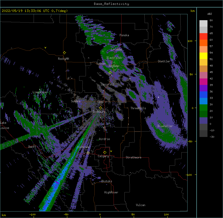Pick the red 60-65 dBZ legend swatch
This screenshot has height=218, width=223.
(203, 37)
